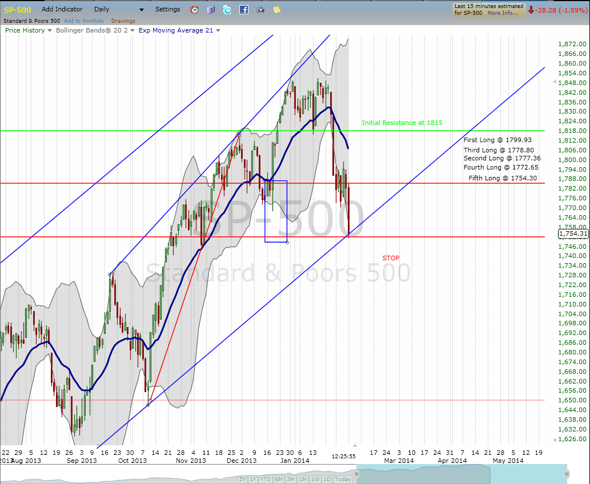This screenshot has width=590, height=484.
Task: Click the Standard & Poors 500 name label in the header
Action: 32,21
